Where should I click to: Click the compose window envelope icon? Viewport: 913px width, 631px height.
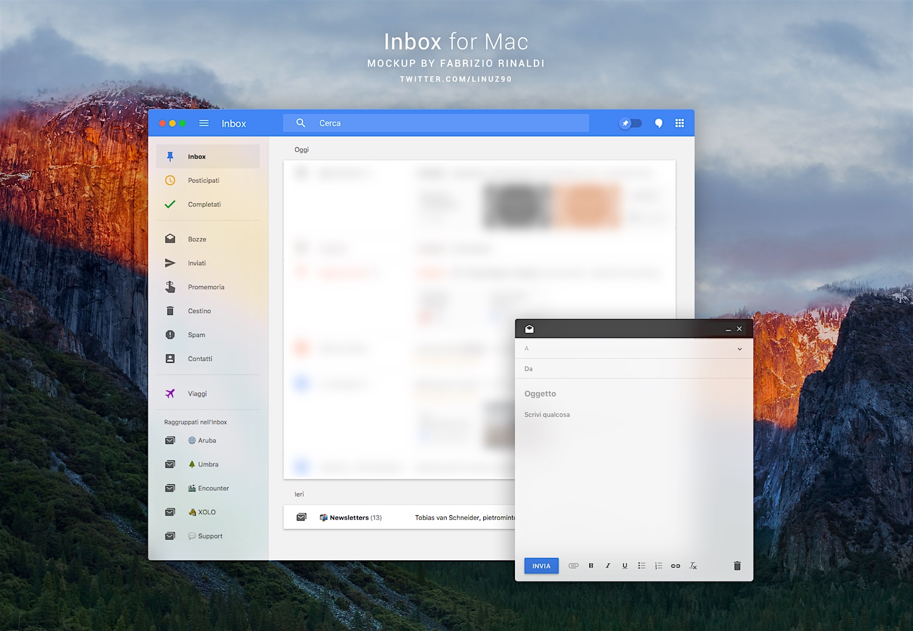pos(530,329)
